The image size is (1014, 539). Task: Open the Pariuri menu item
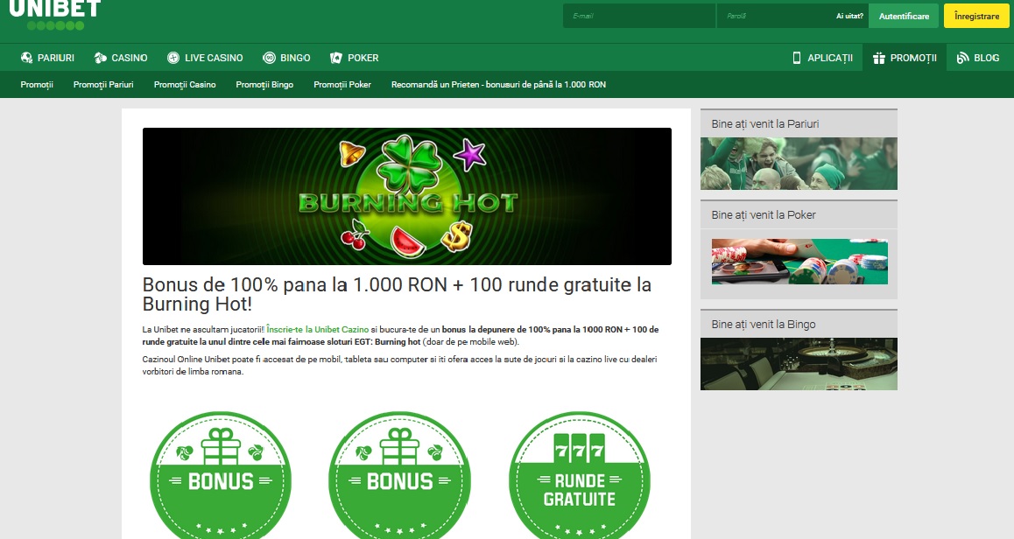click(x=48, y=58)
